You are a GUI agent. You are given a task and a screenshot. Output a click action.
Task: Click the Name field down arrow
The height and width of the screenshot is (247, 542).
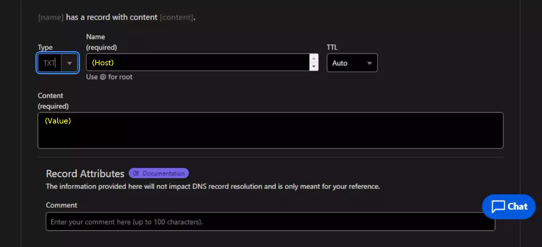coord(314,66)
